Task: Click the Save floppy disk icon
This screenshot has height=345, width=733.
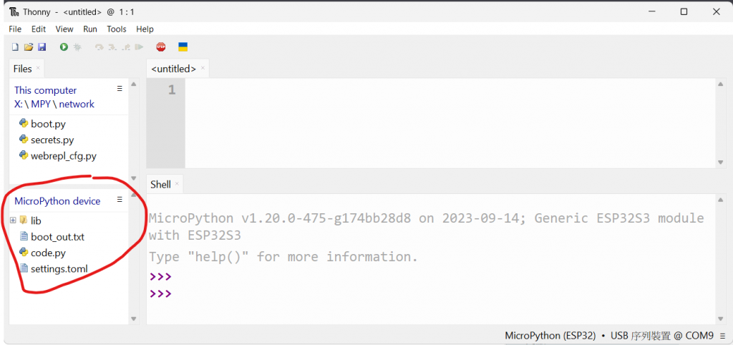Action: point(42,47)
